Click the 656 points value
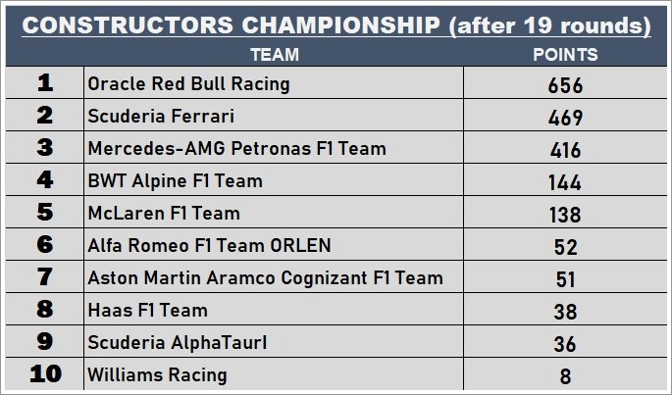Image resolution: width=672 pixels, height=395 pixels. 564,85
